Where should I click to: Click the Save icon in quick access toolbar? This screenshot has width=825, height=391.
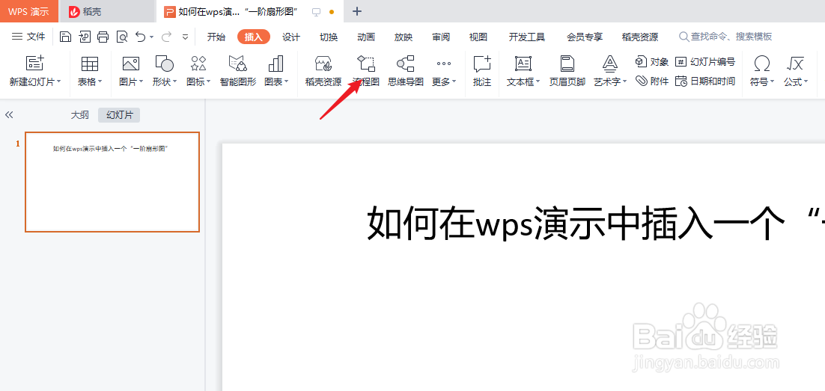point(65,37)
